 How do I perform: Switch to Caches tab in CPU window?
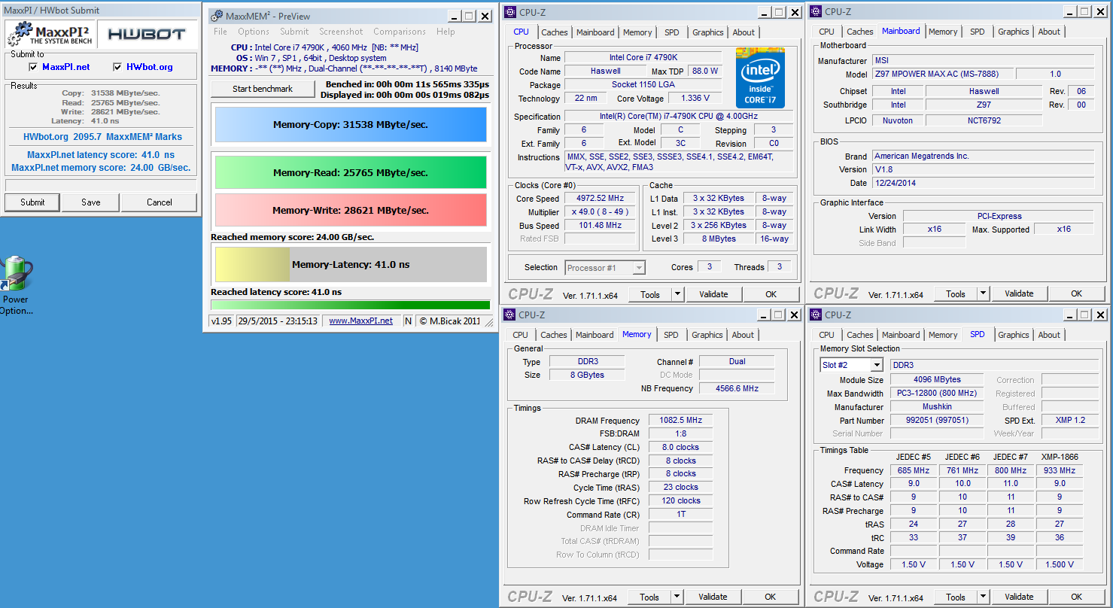(x=555, y=32)
